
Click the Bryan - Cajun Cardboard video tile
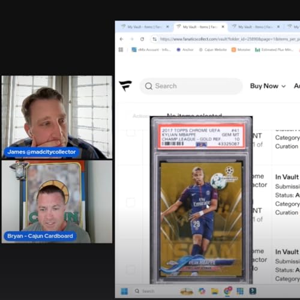57,202
